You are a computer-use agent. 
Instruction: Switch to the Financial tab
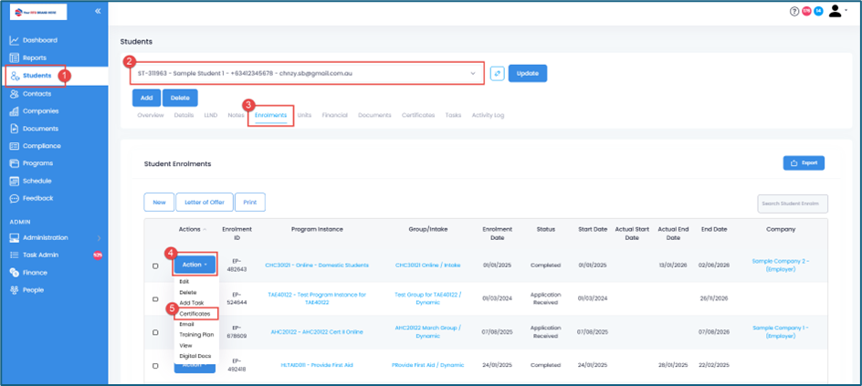[334, 115]
